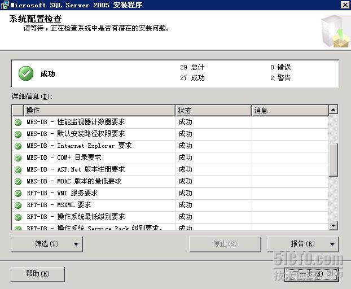Image resolution: width=351 pixels, height=289 pixels.
Task: Close the SQL Server 2005 setup window
Action: pyautogui.click(x=345, y=5)
